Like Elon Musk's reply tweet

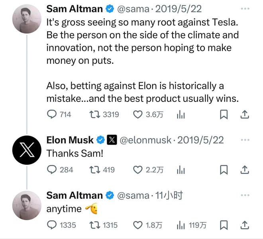137,169
